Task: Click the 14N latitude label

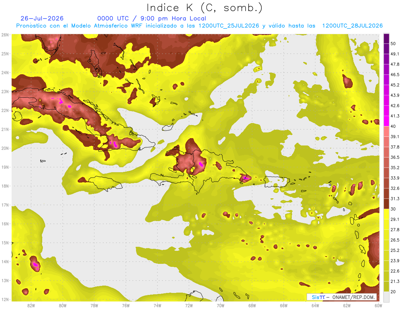Action: (5, 262)
